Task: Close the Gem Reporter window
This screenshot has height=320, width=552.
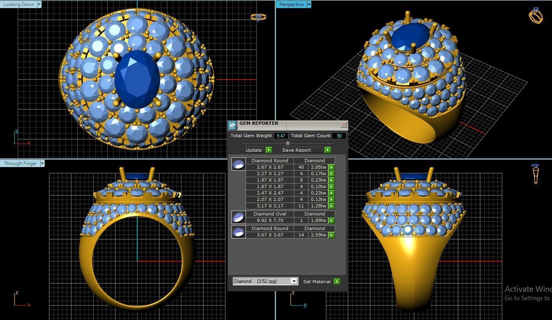Action: (344, 125)
